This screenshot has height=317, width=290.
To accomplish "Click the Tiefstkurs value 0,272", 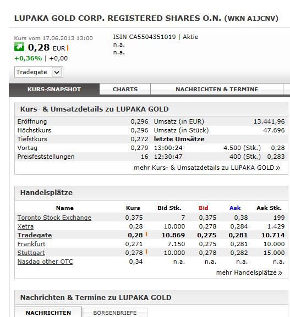I will click(139, 139).
